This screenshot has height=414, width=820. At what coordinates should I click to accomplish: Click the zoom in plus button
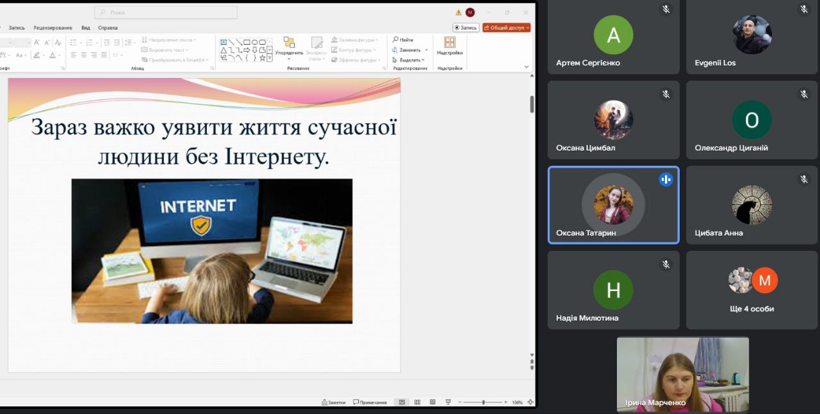click(x=505, y=402)
